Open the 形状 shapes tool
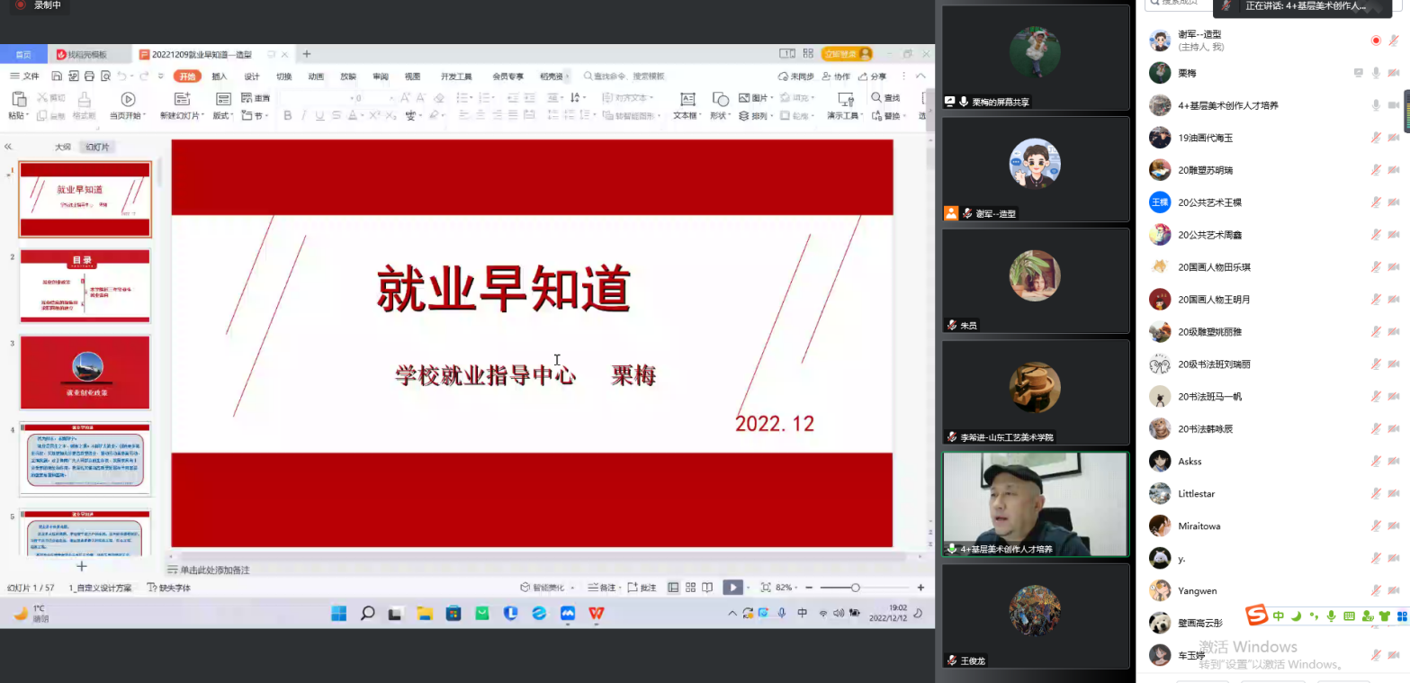The image size is (1410, 683). pyautogui.click(x=720, y=99)
